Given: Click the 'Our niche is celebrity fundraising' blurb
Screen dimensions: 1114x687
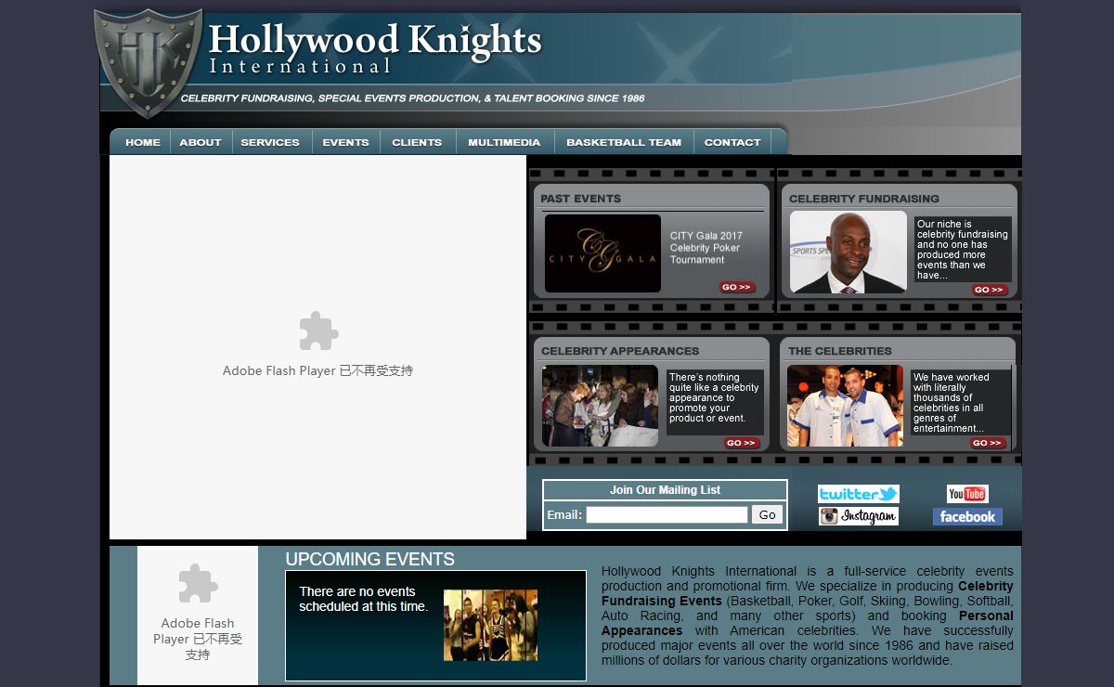Looking at the screenshot, I should [x=962, y=250].
